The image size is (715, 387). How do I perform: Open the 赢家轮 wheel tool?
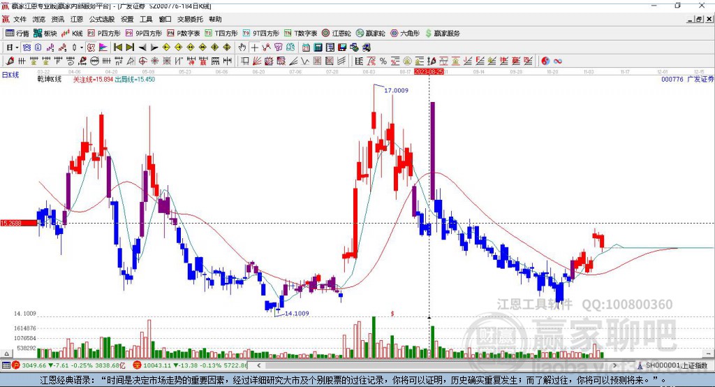tap(370, 34)
